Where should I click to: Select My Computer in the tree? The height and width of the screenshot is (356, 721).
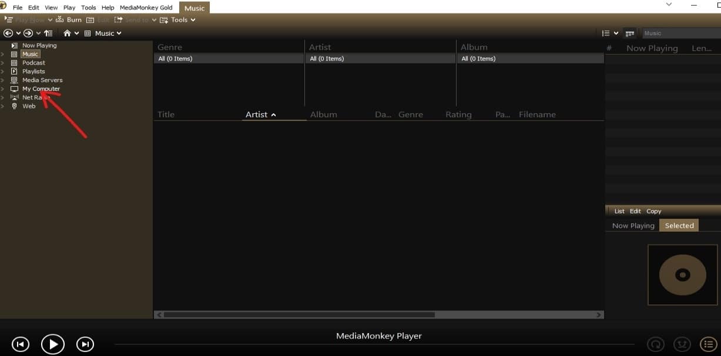pos(41,89)
